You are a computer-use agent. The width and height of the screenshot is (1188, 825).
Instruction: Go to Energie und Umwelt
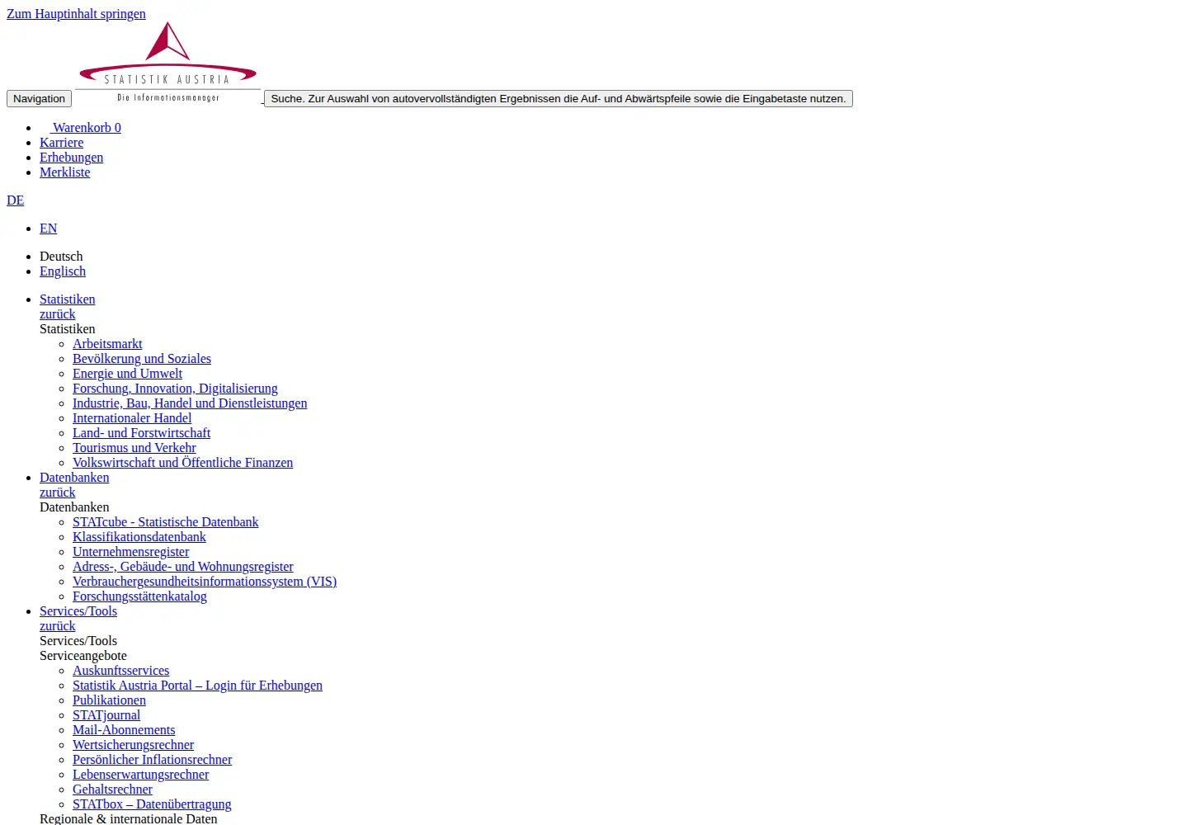[x=127, y=374]
